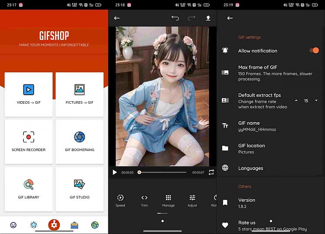325x234 pixels.
Task: Toggle the loop repeat icon on player
Action: [211, 172]
